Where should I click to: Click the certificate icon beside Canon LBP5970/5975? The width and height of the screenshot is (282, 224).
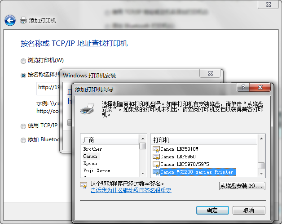(x=156, y=164)
